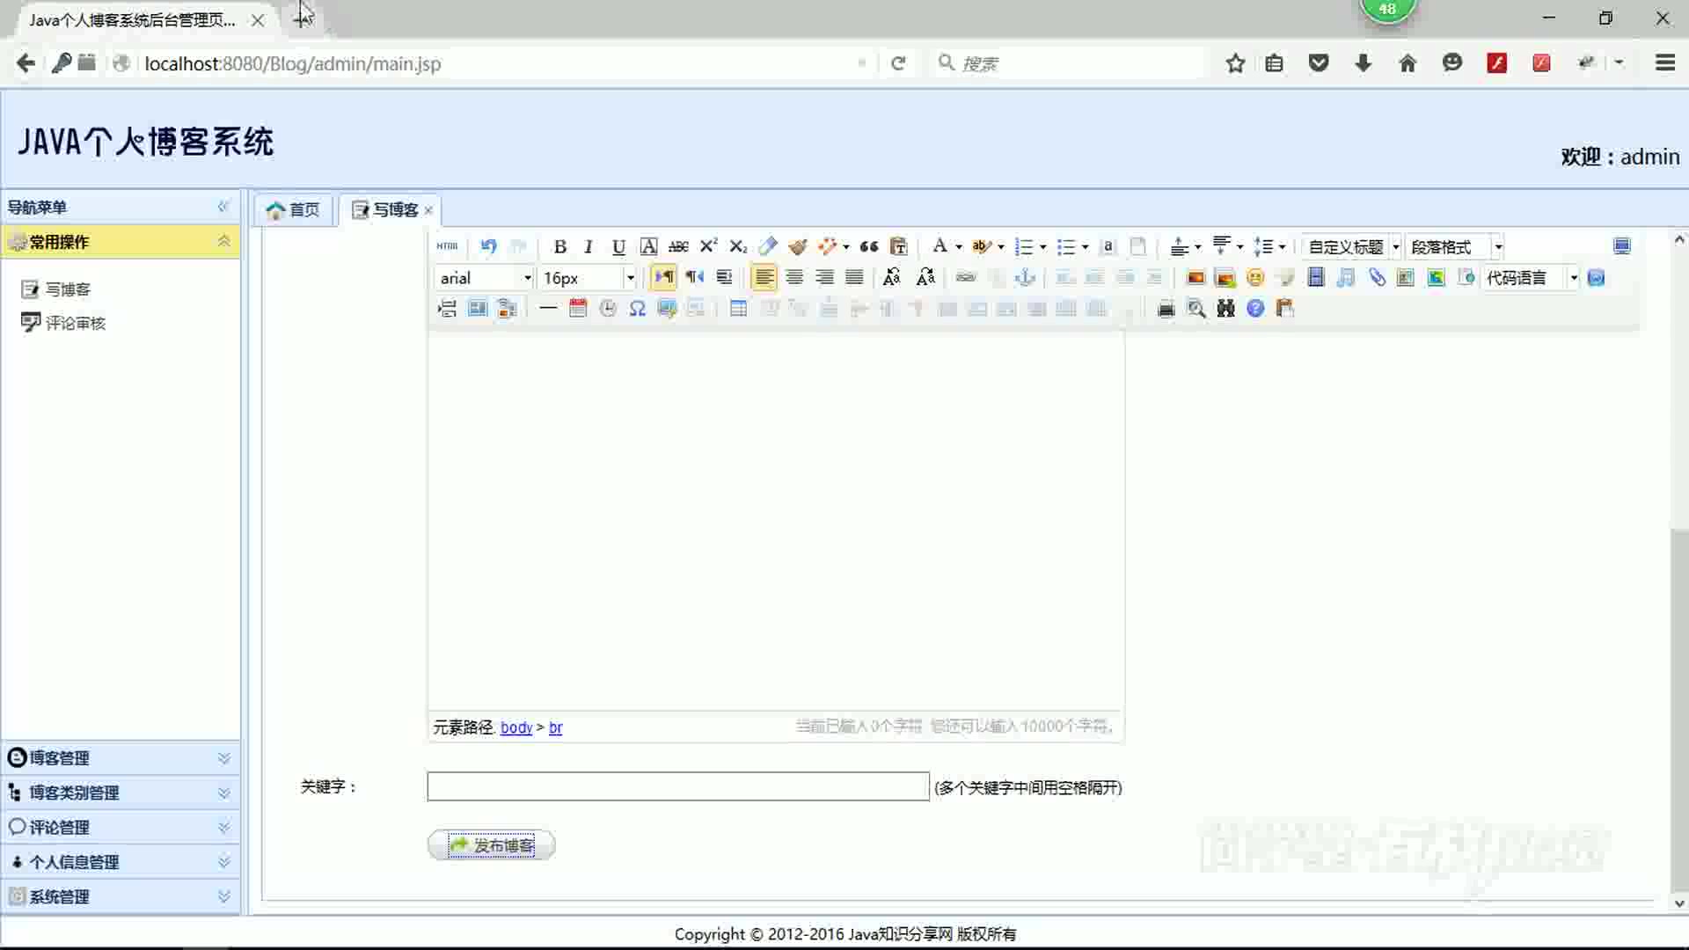
Task: Click the br element path link
Action: tap(556, 727)
